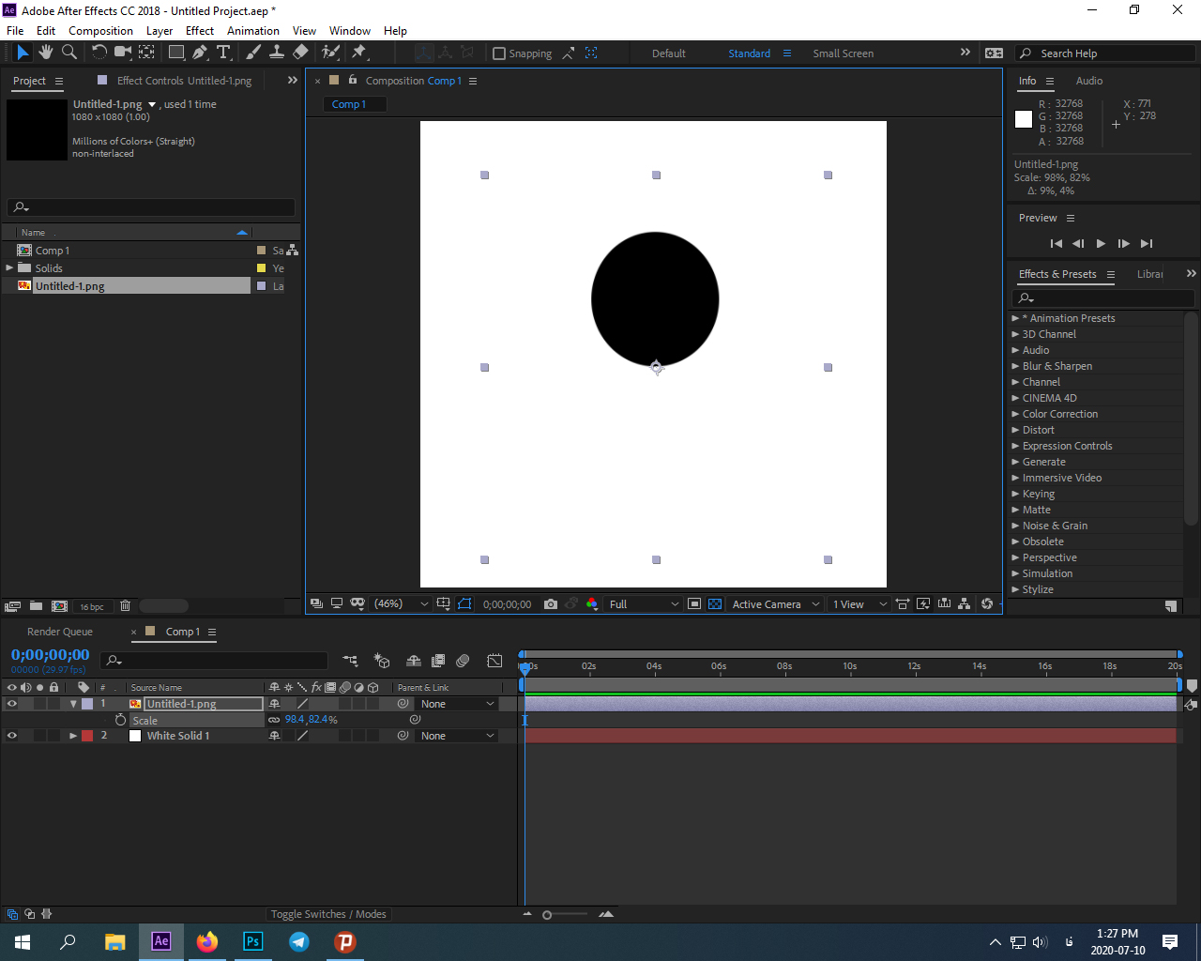Open the Active Camera view dropdown
The height and width of the screenshot is (961, 1201).
coord(776,604)
